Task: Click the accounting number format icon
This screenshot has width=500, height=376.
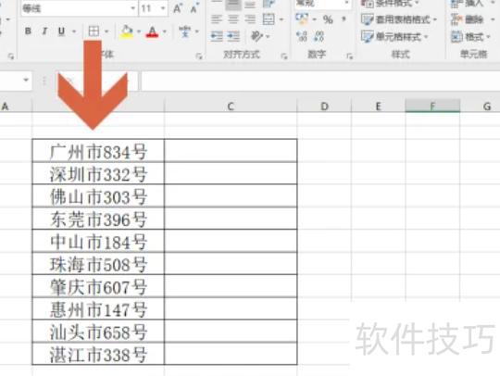Action: pos(302,19)
